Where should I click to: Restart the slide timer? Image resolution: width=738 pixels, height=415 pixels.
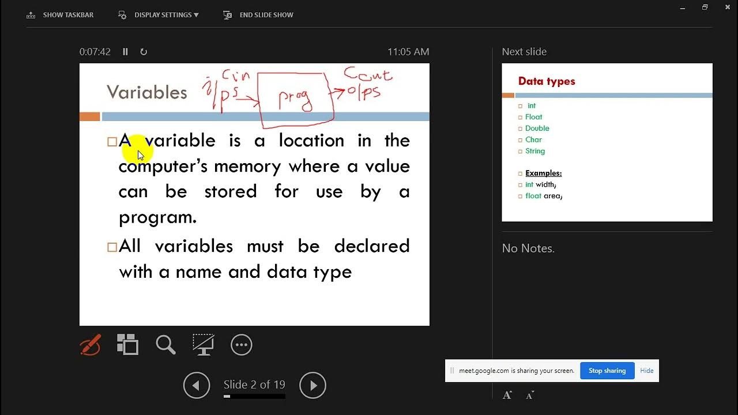point(144,52)
